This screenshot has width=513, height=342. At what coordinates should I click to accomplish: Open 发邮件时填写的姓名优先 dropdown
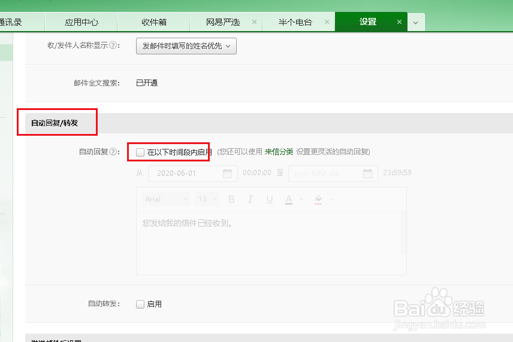click(x=186, y=46)
